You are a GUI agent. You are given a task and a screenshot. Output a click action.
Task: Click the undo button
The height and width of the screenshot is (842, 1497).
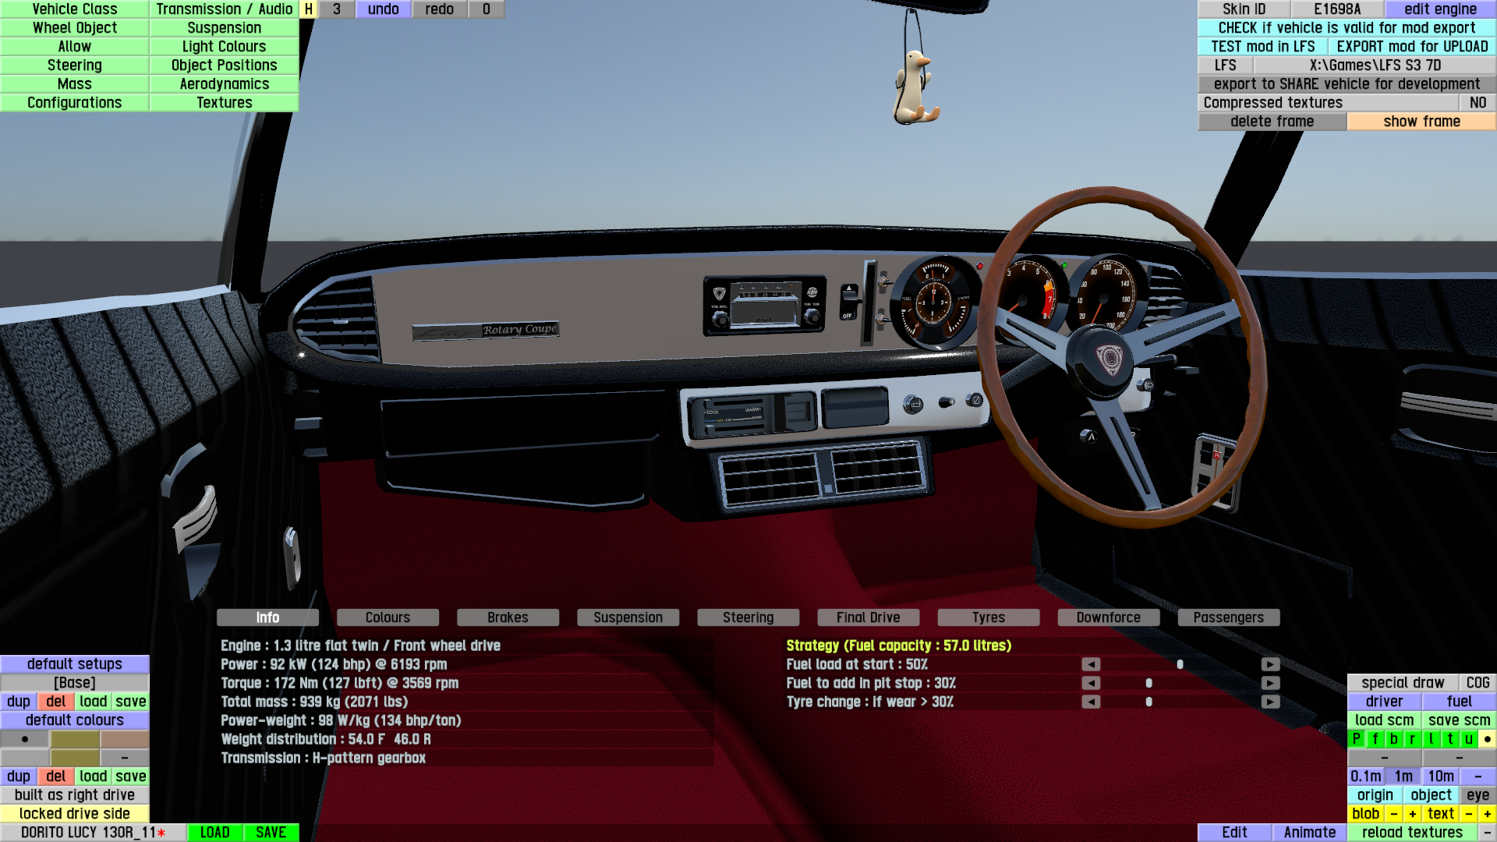tap(383, 9)
